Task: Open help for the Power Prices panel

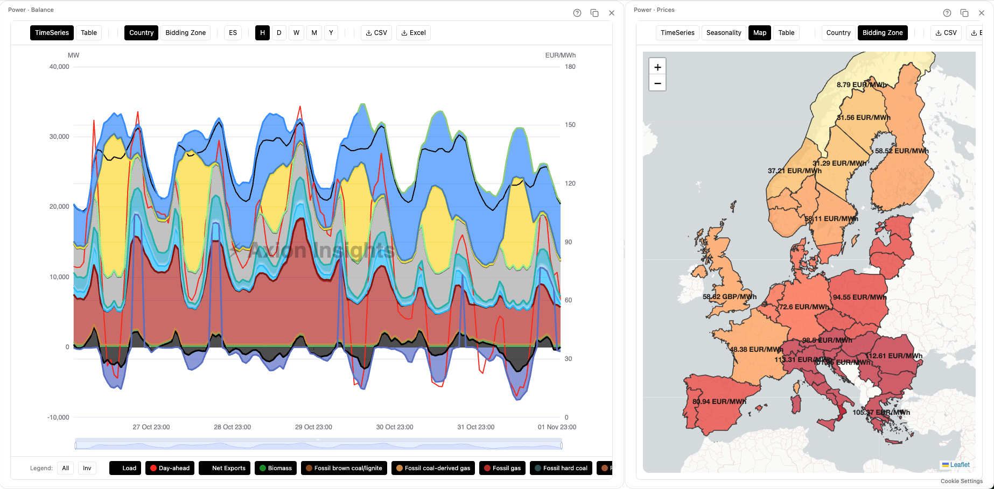Action: [947, 13]
